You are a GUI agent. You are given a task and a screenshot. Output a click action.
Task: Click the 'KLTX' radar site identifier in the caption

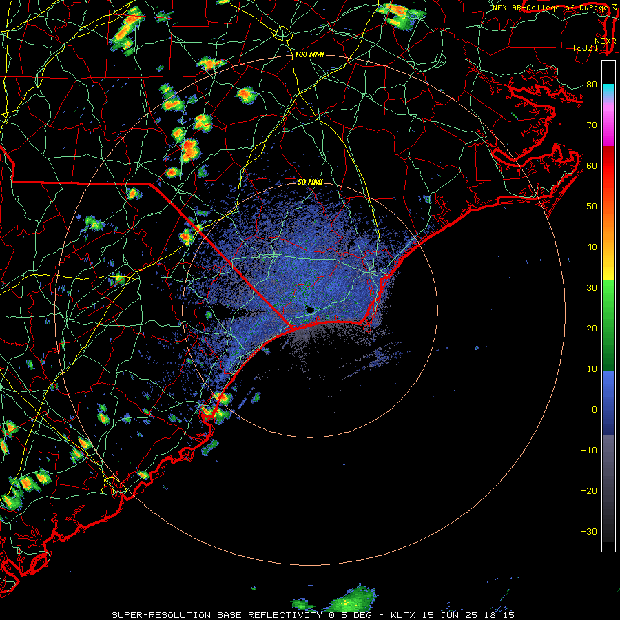403,615
